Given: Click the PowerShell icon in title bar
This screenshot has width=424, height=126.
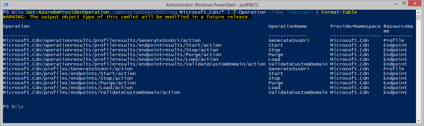Looking at the screenshot, I should (6, 5).
